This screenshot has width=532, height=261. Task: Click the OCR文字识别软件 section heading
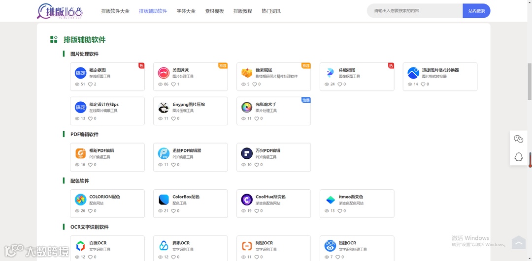pos(90,227)
